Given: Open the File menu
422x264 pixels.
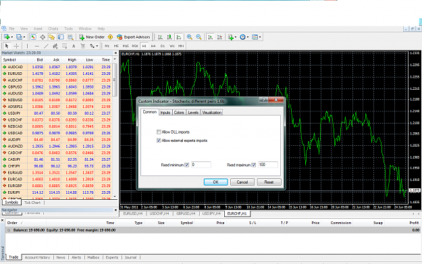Looking at the screenshot, I should 11,28.
